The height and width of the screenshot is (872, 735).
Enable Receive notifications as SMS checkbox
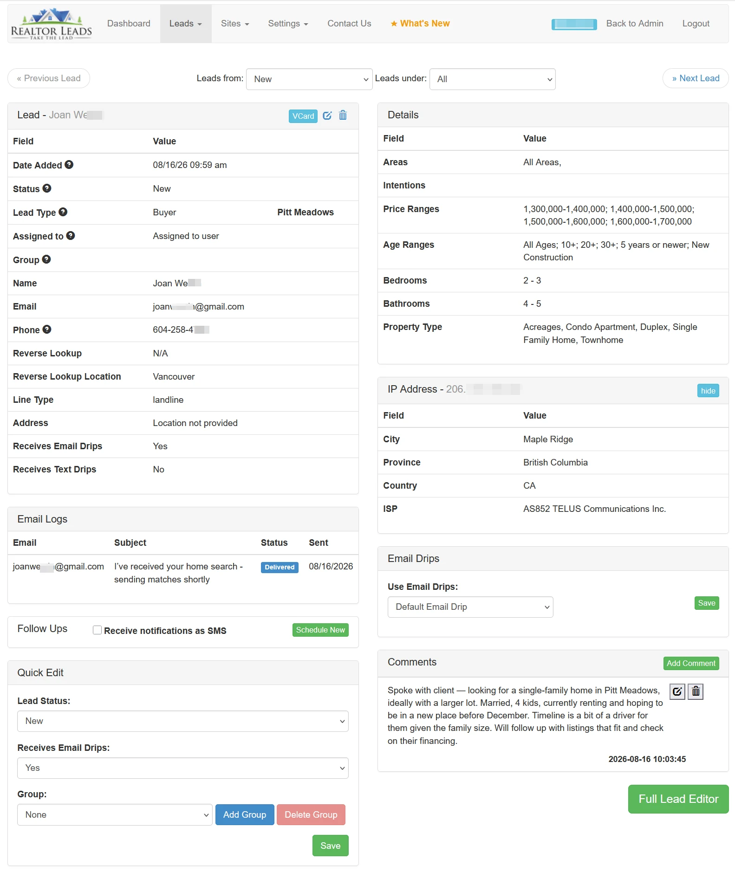pos(97,630)
